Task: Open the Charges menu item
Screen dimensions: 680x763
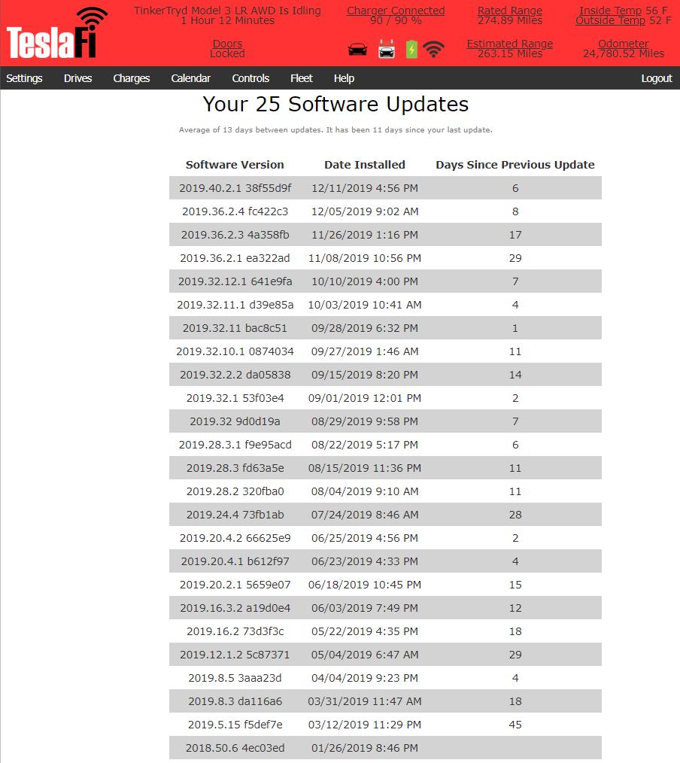Action: 132,78
